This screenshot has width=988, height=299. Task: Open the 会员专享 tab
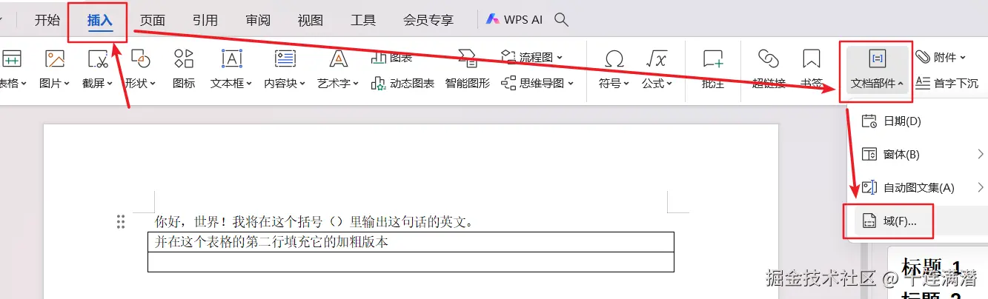(x=428, y=21)
